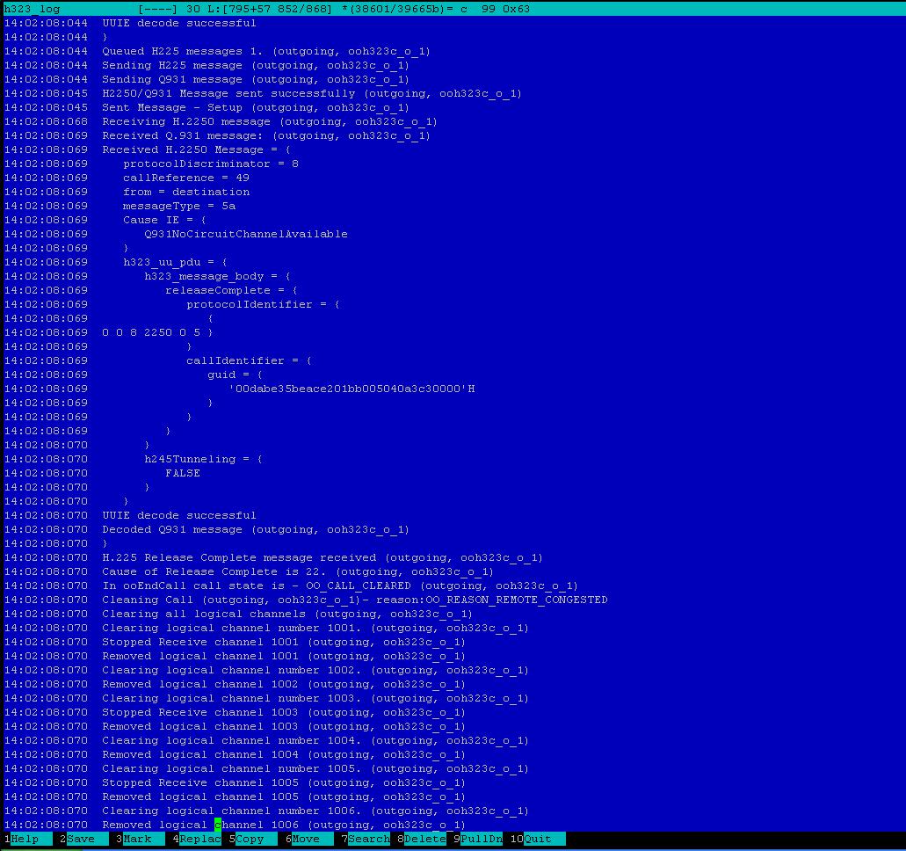Place cursor on the guid hex value line
Image resolution: width=906 pixels, height=851 pixels.
(x=352, y=389)
